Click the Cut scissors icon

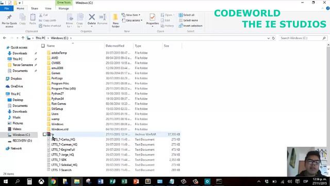coord(41,15)
